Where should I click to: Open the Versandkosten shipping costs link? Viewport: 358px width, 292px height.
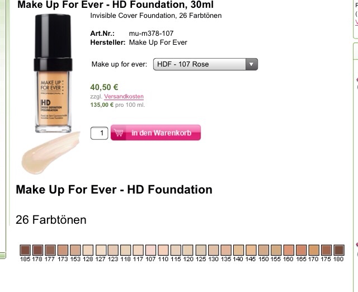coord(124,97)
